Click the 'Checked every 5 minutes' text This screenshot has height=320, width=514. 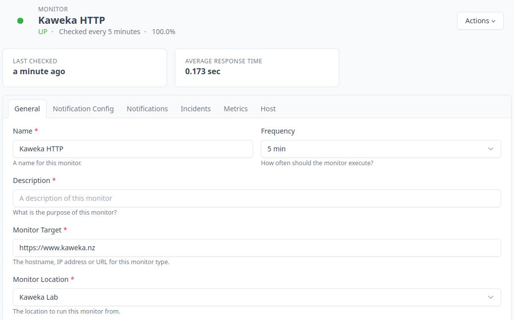100,32
